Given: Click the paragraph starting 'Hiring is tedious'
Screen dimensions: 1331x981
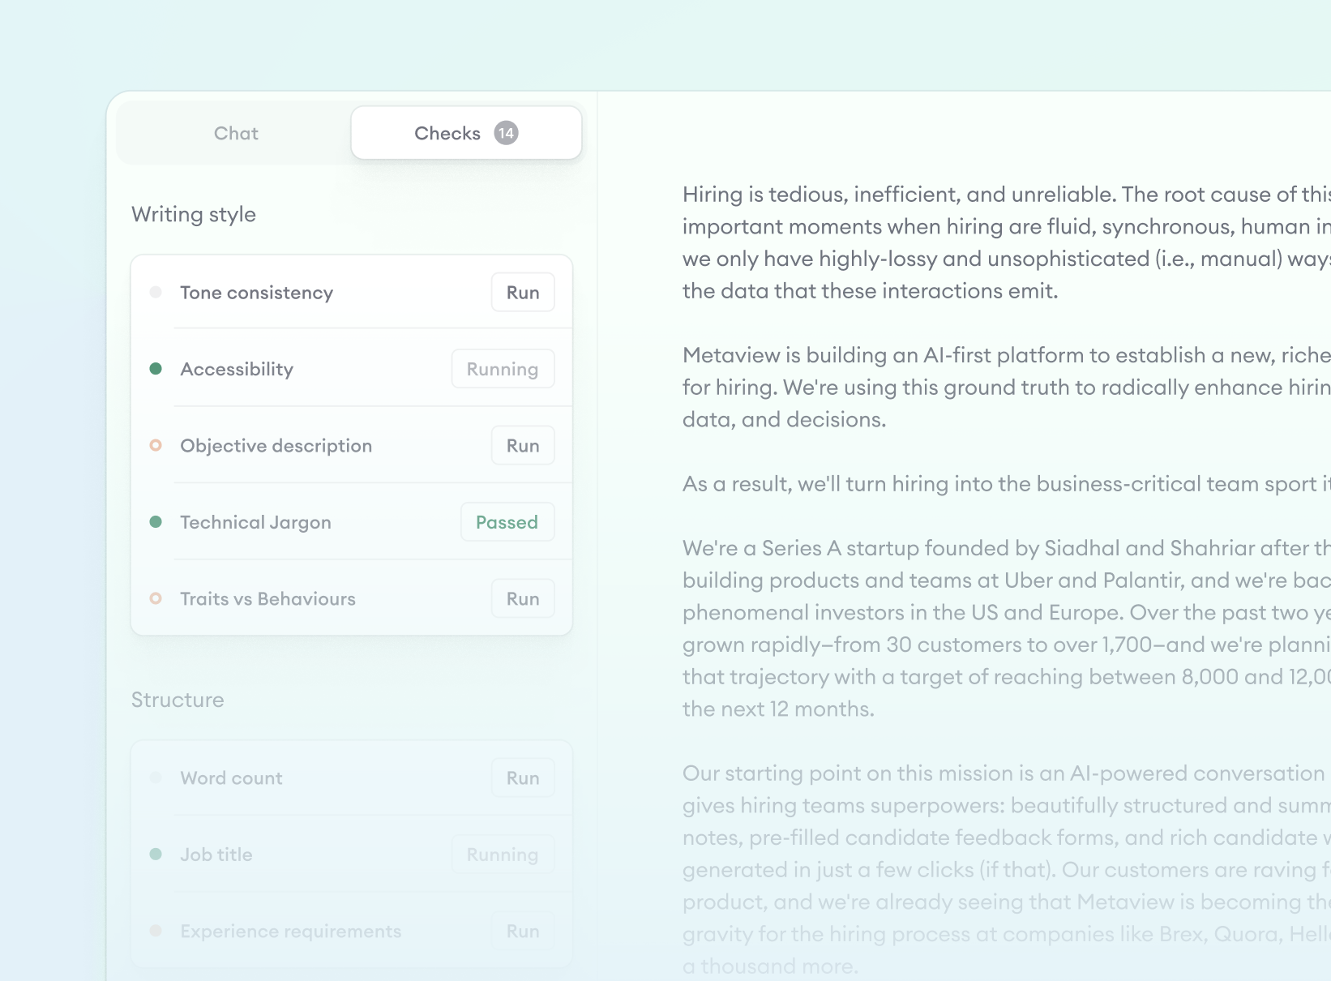Looking at the screenshot, I should 1006,242.
